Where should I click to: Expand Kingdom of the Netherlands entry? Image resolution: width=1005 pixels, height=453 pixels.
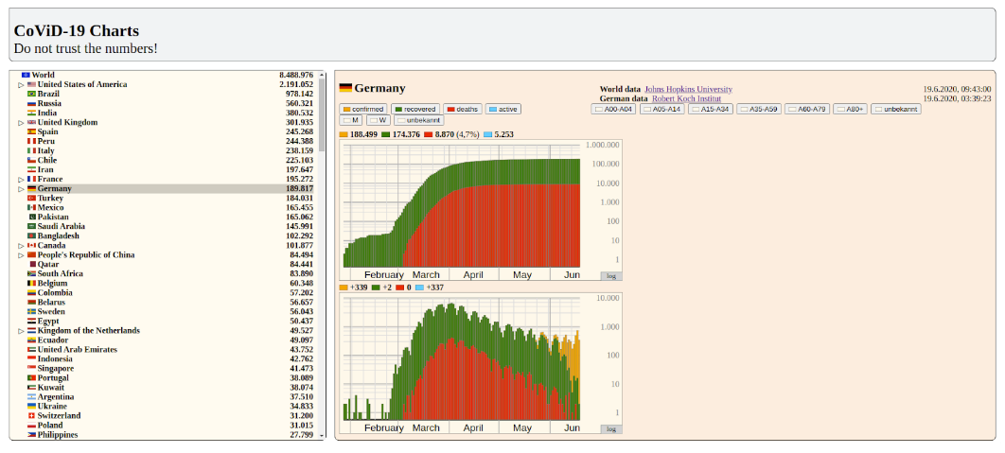click(x=21, y=331)
